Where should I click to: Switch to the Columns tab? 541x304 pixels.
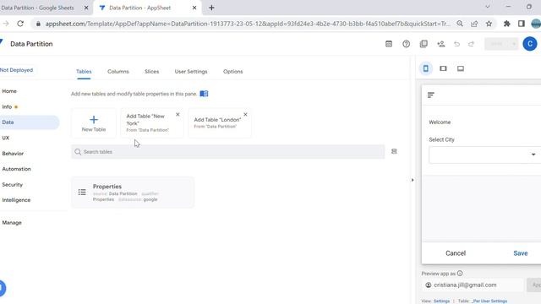[x=118, y=71]
